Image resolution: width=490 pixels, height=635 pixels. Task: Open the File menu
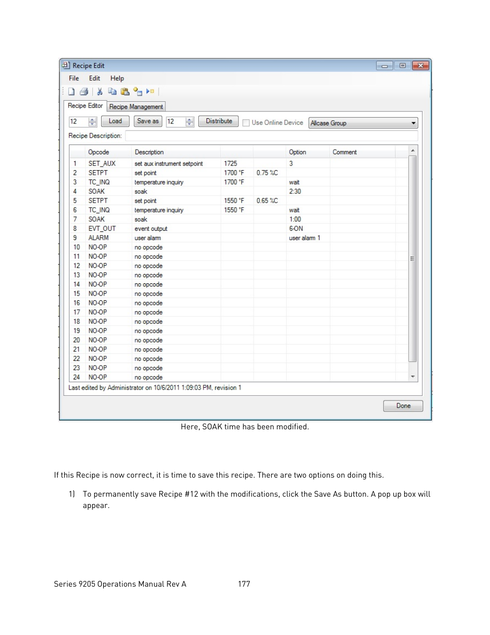pos(74,78)
